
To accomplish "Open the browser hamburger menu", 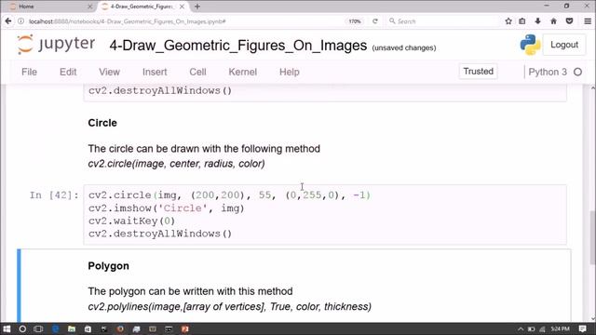I will [x=588, y=21].
